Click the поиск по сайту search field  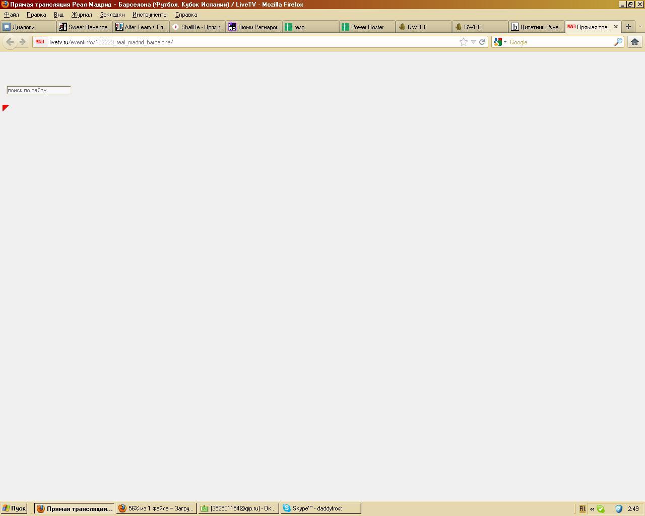pyautogui.click(x=39, y=90)
